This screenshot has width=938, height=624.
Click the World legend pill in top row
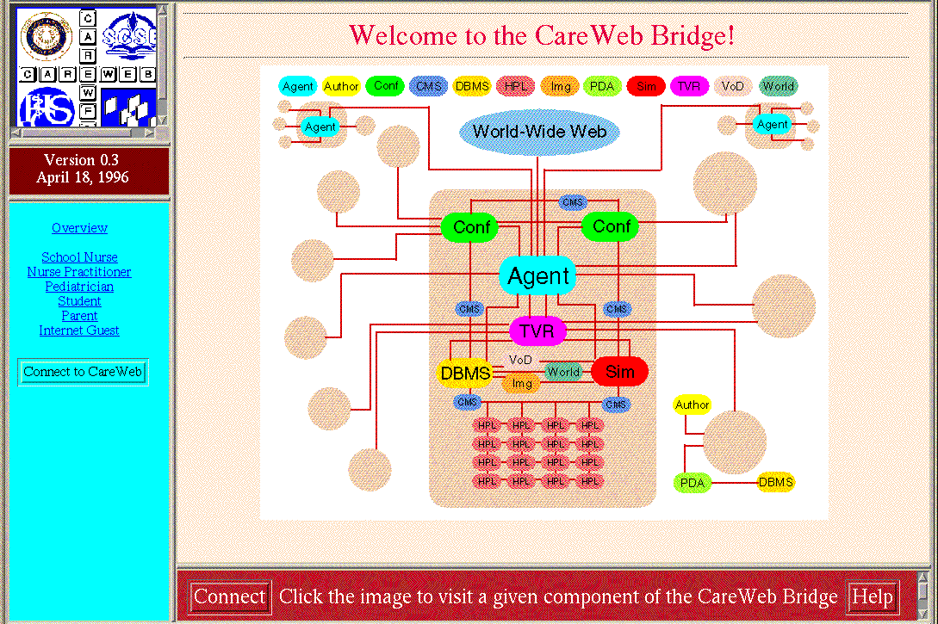[778, 86]
